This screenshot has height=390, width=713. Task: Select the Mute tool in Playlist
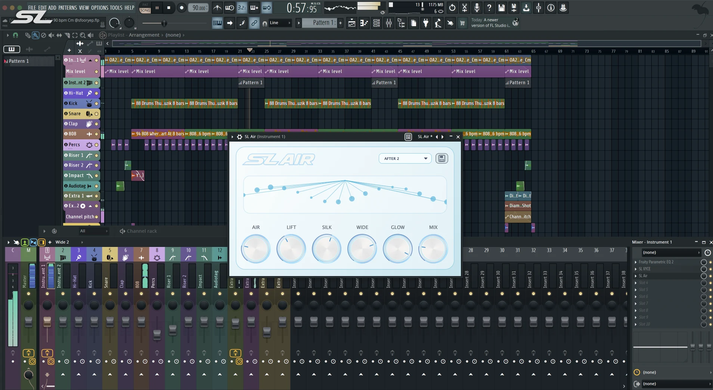51,35
